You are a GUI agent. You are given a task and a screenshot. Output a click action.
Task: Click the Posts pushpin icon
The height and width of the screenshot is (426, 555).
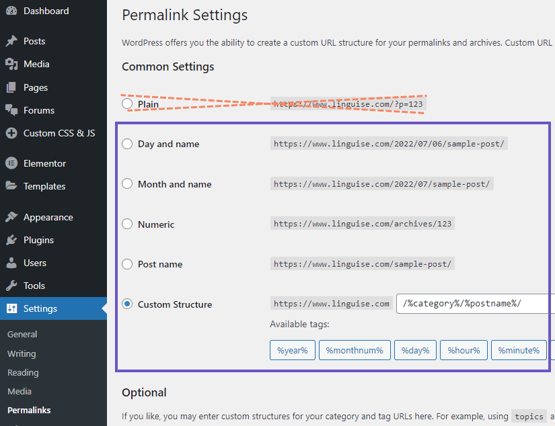11,41
